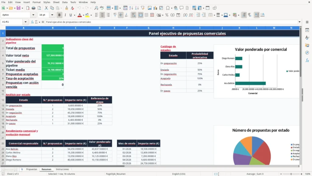Toggle Center Vertically alignment
312x176 pixels.
coord(121,15)
